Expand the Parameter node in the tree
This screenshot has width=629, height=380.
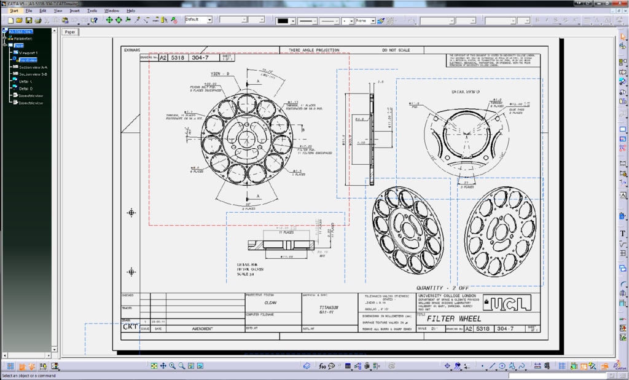(x=5, y=39)
